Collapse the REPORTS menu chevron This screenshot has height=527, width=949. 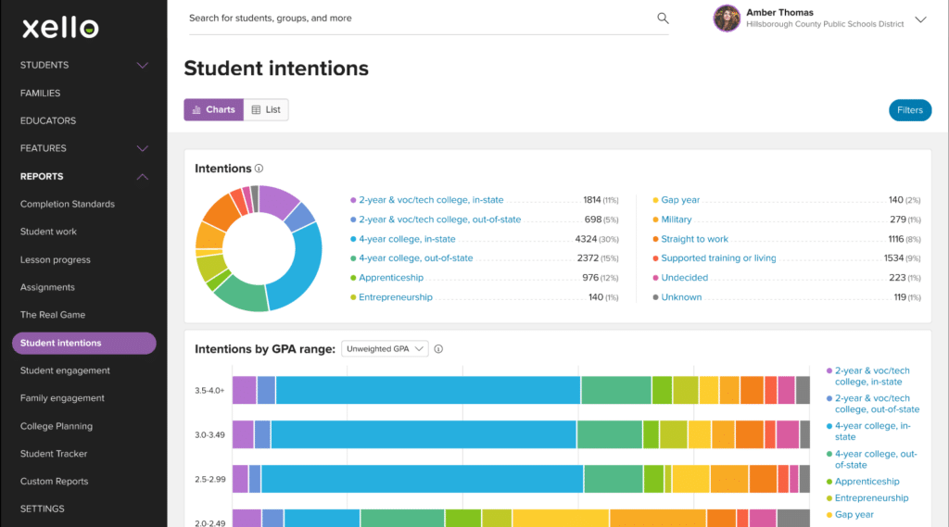click(x=142, y=177)
